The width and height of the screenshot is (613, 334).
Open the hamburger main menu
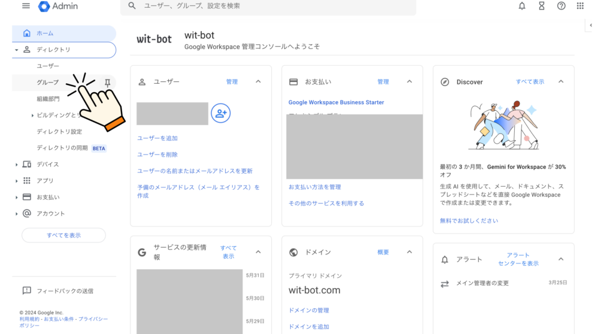26,6
